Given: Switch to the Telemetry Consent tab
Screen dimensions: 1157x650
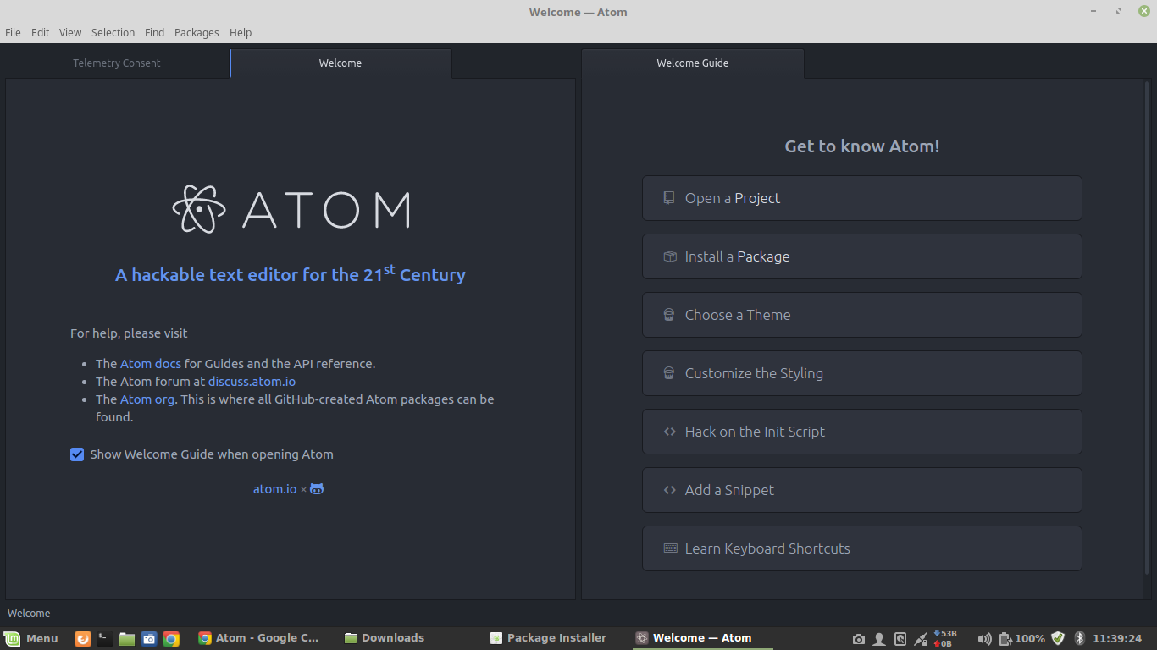Looking at the screenshot, I should 117,63.
